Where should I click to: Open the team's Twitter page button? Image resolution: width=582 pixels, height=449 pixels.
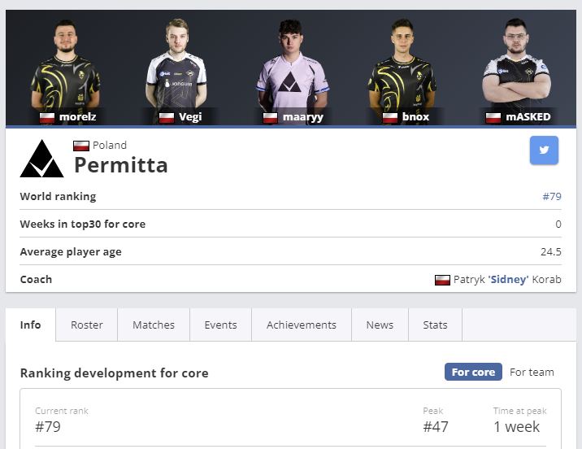[x=544, y=150]
